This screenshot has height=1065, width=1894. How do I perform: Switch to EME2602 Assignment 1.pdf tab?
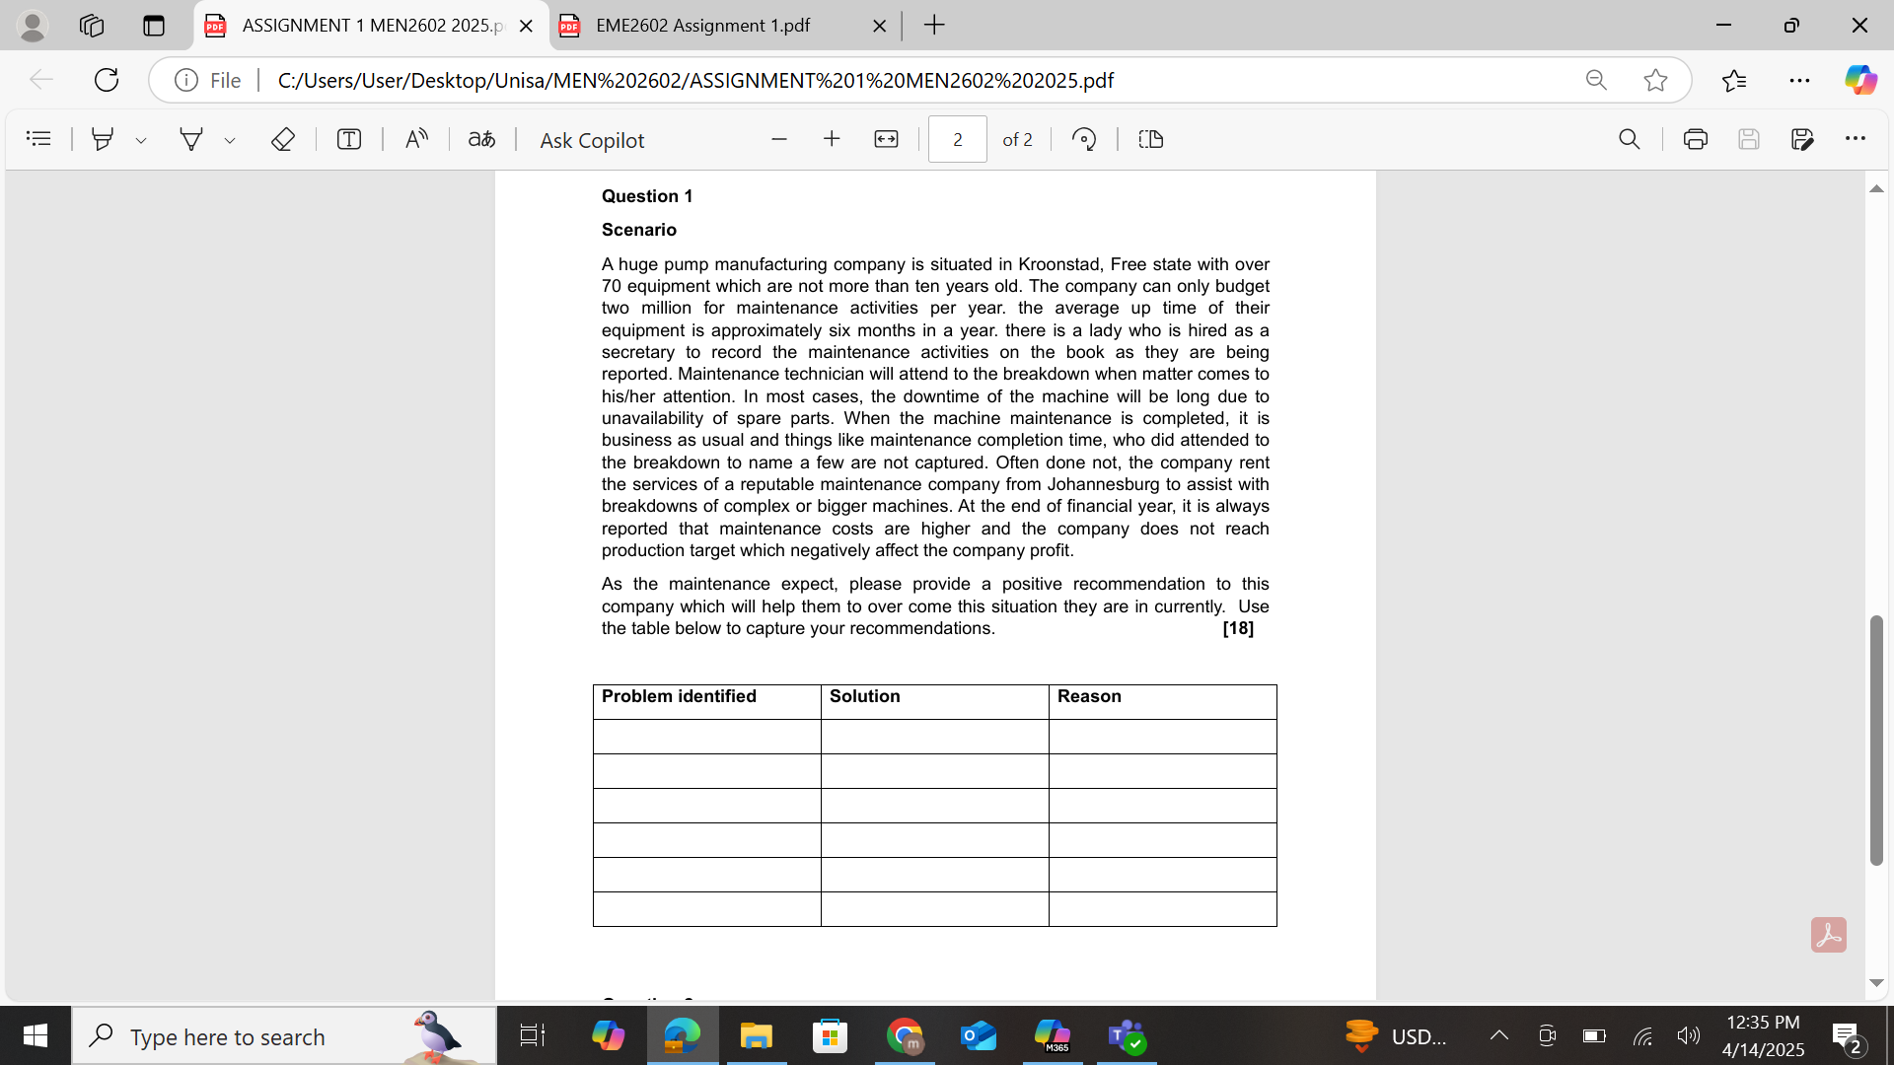click(702, 26)
